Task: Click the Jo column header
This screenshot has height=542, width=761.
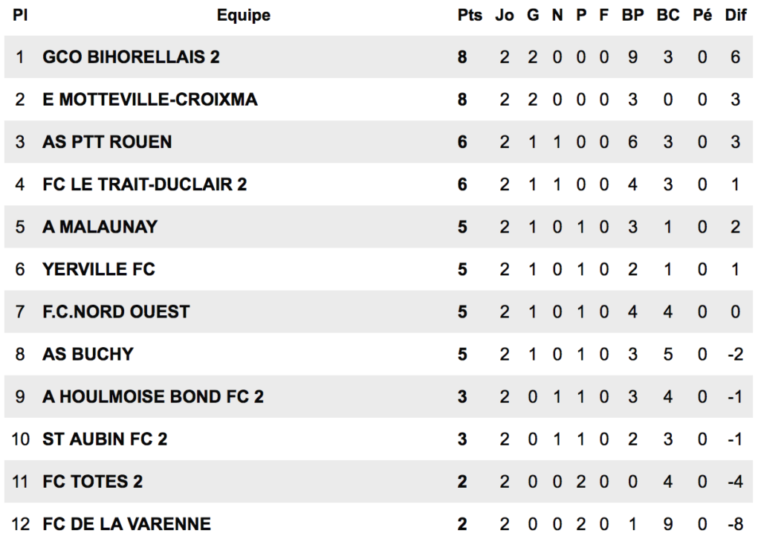Action: coord(505,15)
